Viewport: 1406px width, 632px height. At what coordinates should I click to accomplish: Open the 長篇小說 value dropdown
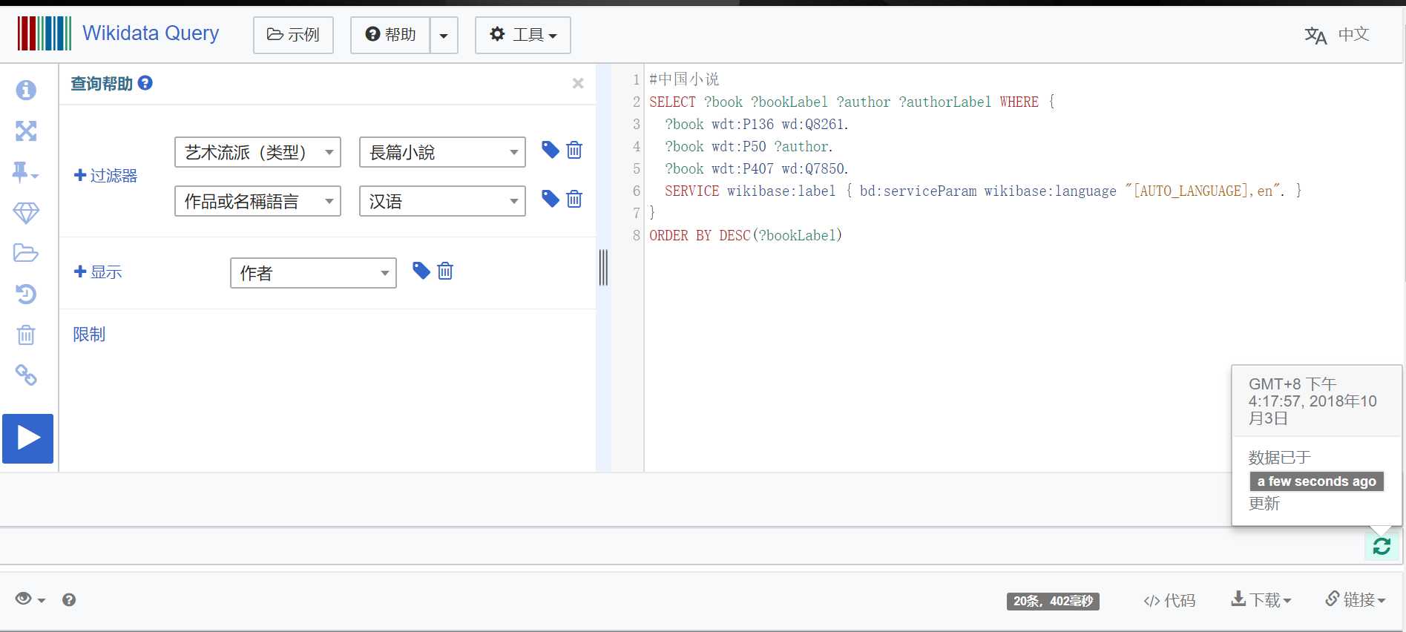[442, 152]
